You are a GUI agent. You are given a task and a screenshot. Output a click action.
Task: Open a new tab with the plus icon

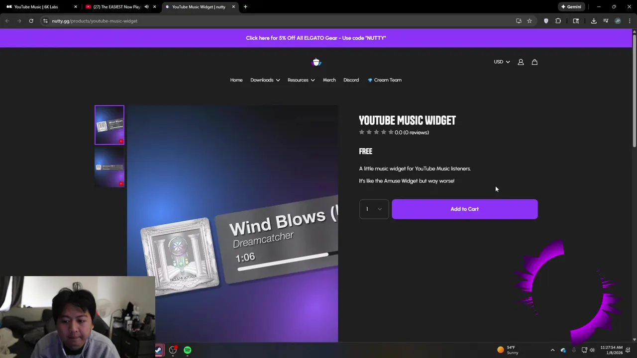pos(245,7)
